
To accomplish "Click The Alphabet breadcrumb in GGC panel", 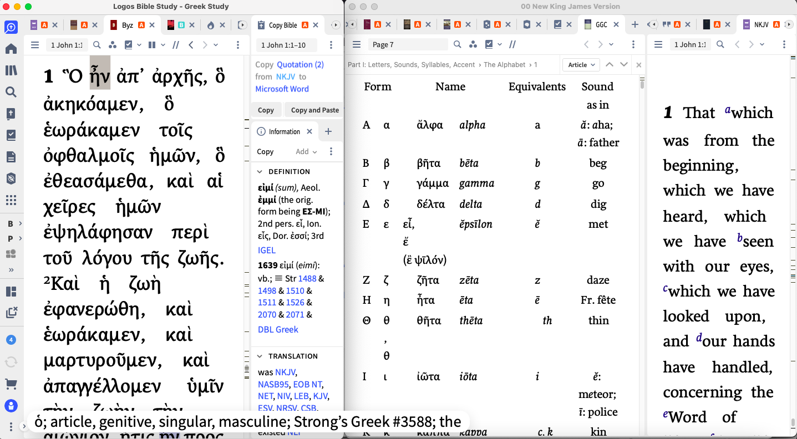I will [504, 65].
